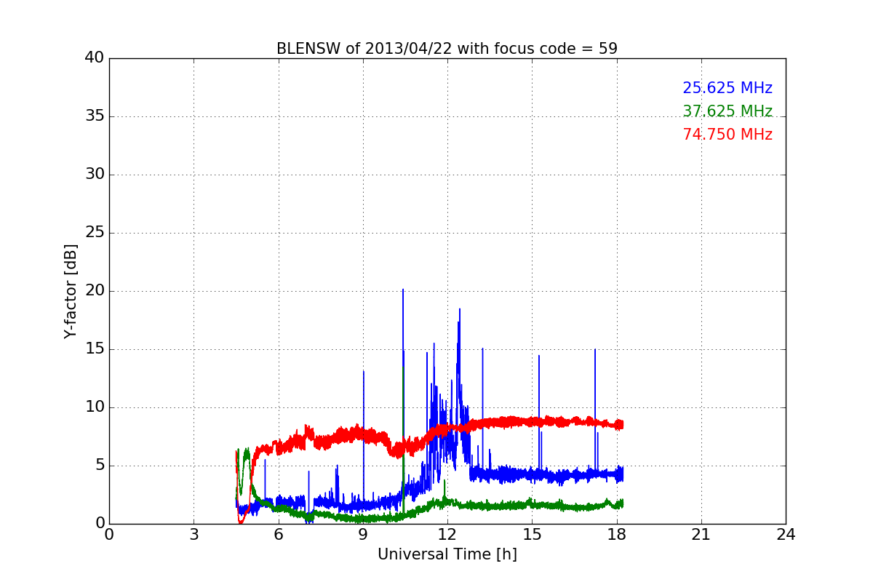Click the x-axis tick label "24"
This screenshot has height=582, width=873.
pyautogui.click(x=786, y=535)
